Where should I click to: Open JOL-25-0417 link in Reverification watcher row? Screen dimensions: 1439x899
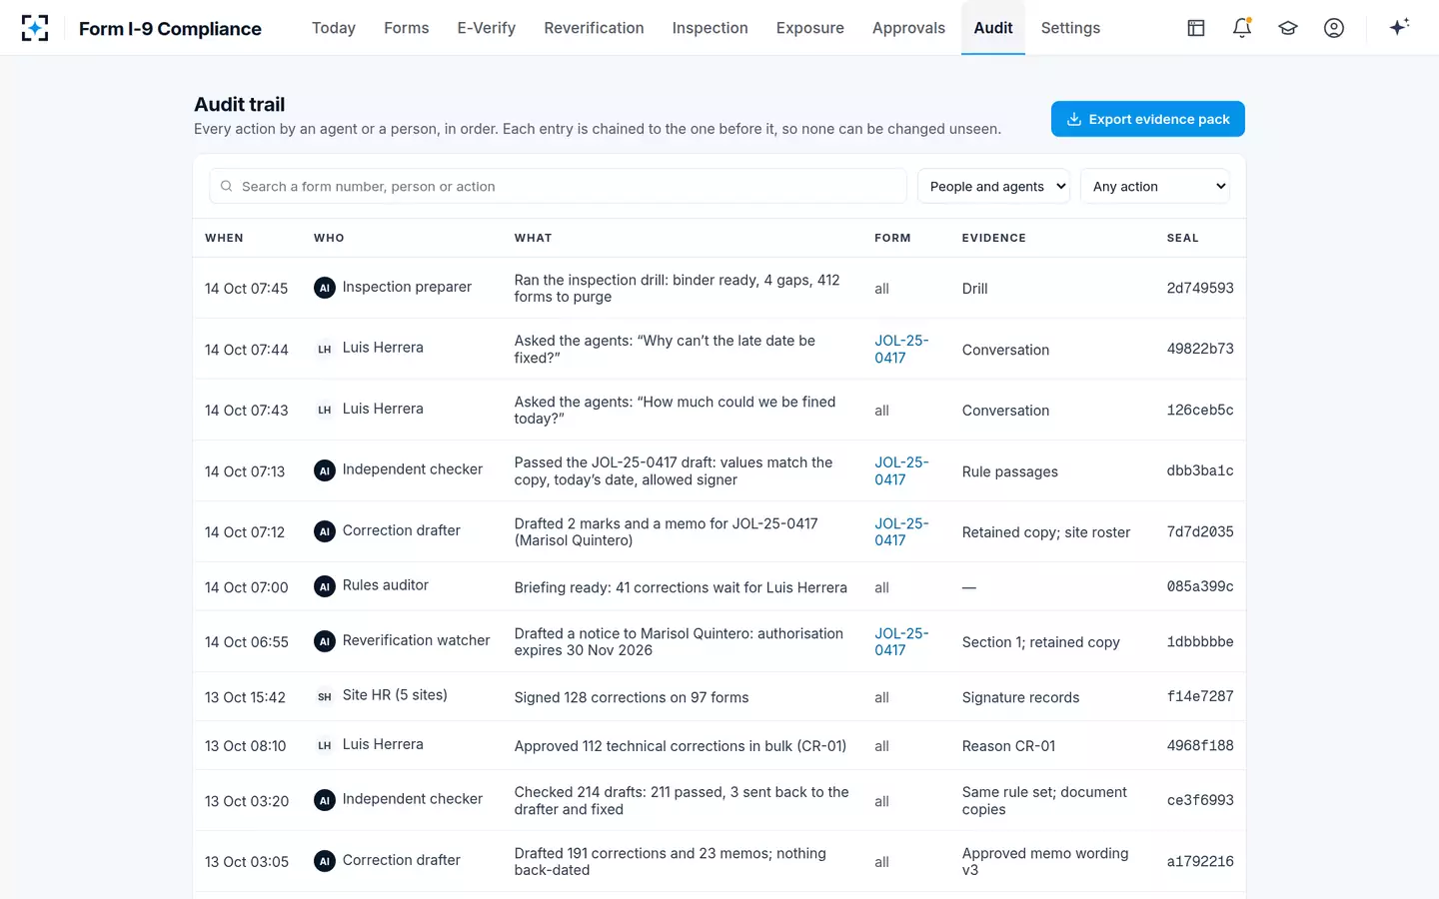pos(901,641)
